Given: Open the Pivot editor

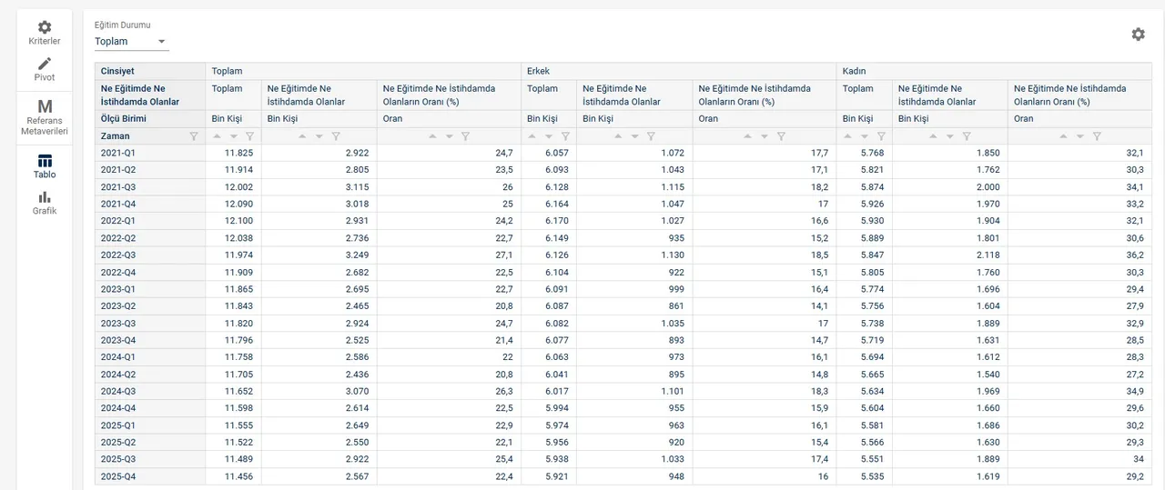Looking at the screenshot, I should (44, 69).
